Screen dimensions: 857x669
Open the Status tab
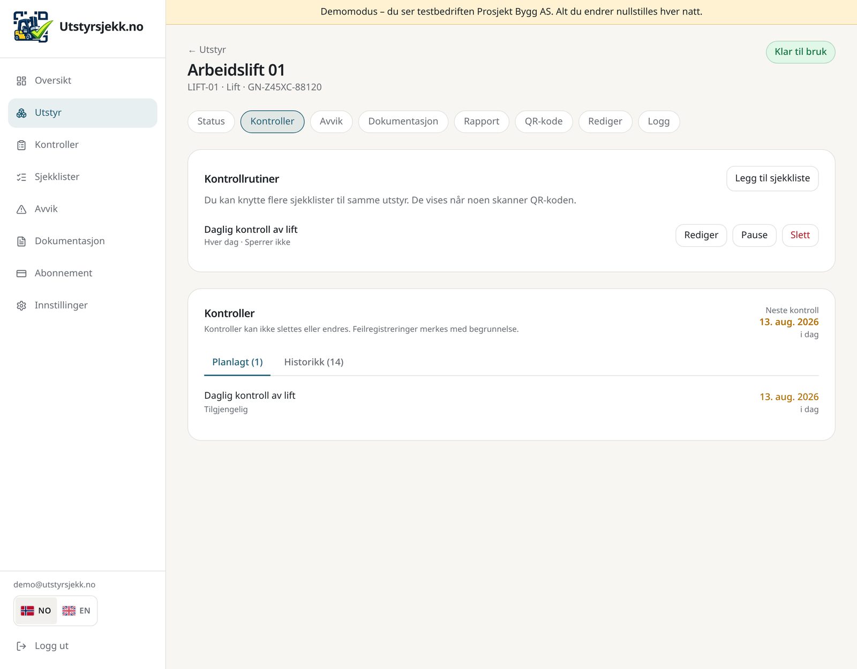click(211, 121)
